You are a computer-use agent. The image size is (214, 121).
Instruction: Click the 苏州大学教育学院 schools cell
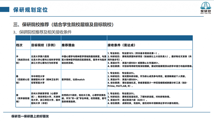pyautogui.click(x=45, y=99)
